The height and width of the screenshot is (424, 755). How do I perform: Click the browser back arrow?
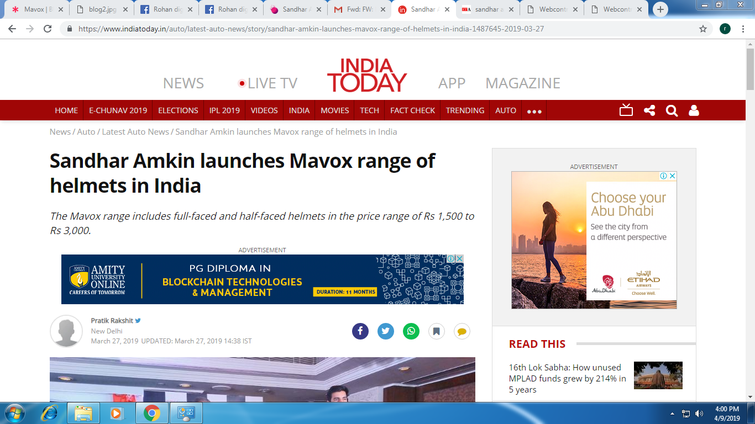[12, 29]
